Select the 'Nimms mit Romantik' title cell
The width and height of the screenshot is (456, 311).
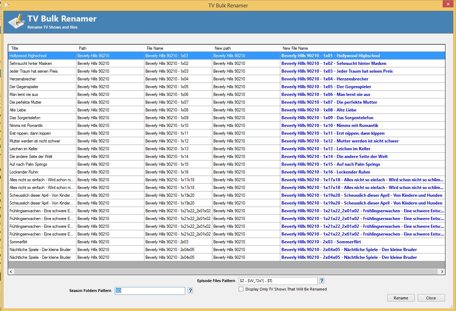42,126
